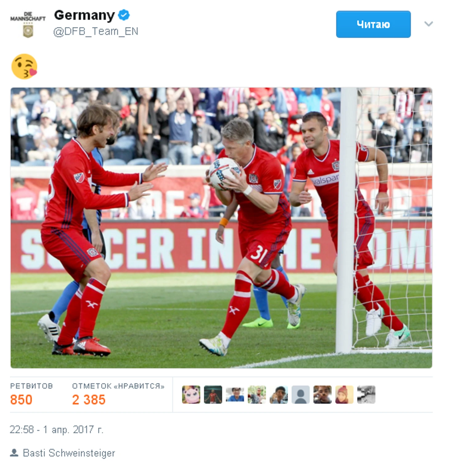The height and width of the screenshot is (464, 450).
Task: Expand the tweet options chevron
Action: 428,24
